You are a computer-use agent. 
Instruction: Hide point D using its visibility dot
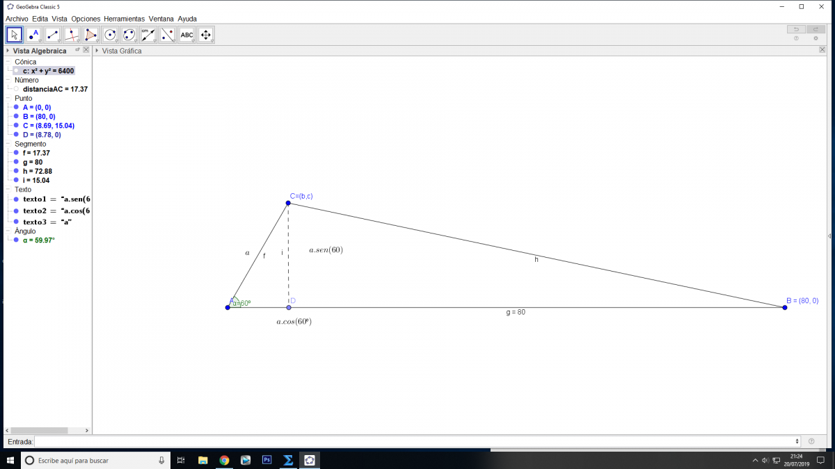16,135
